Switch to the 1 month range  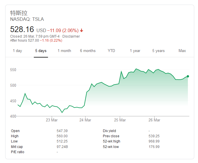64,51
